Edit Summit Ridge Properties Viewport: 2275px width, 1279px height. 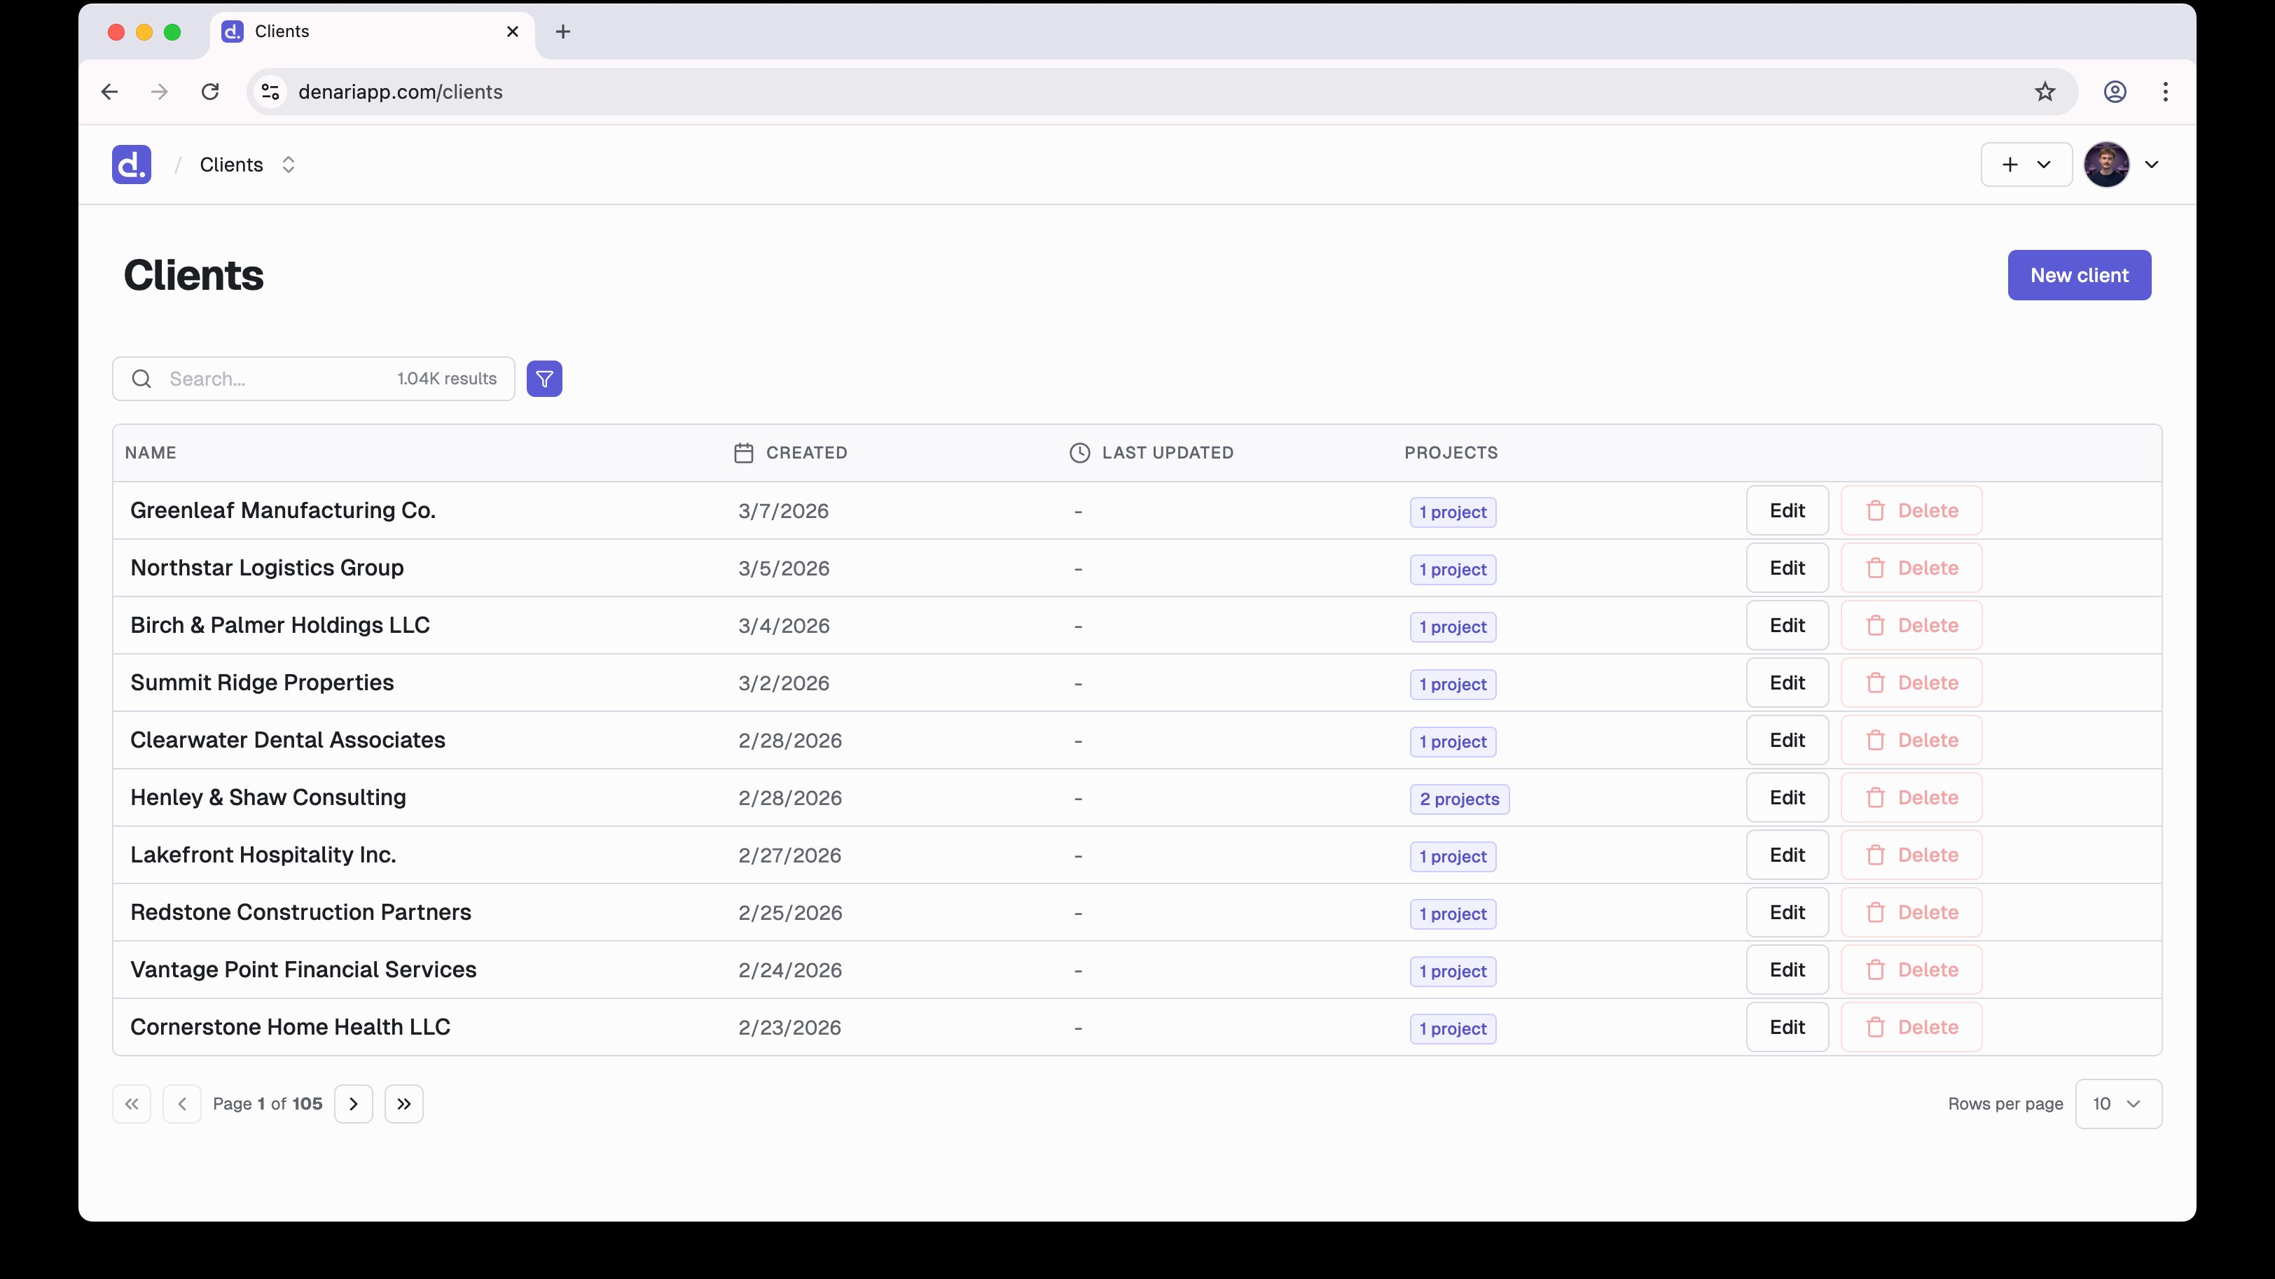(1787, 683)
